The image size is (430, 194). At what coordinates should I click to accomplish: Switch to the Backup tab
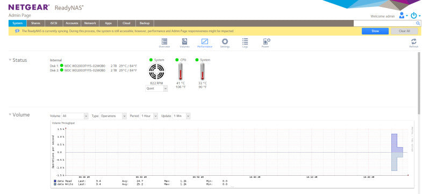(x=145, y=23)
